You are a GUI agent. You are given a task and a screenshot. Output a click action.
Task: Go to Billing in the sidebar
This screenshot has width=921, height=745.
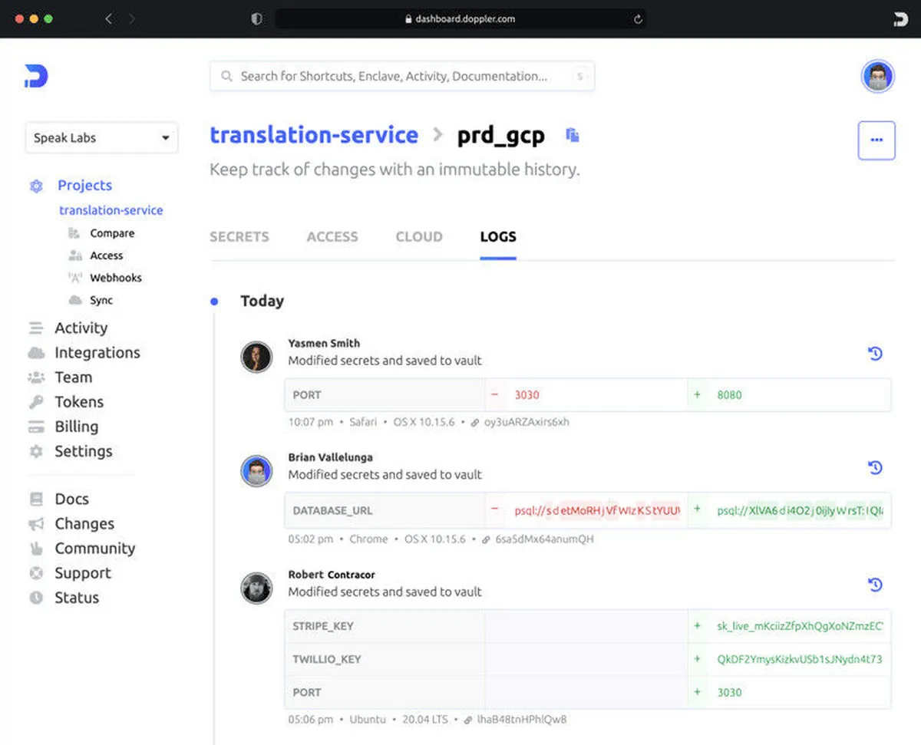[77, 427]
